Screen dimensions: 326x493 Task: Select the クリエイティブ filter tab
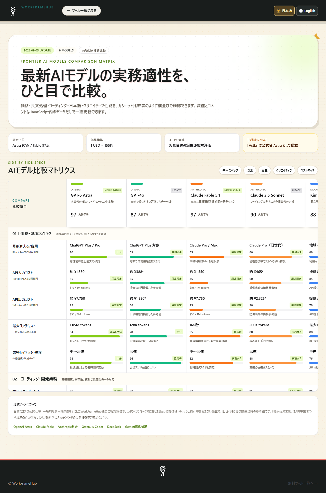(x=284, y=170)
